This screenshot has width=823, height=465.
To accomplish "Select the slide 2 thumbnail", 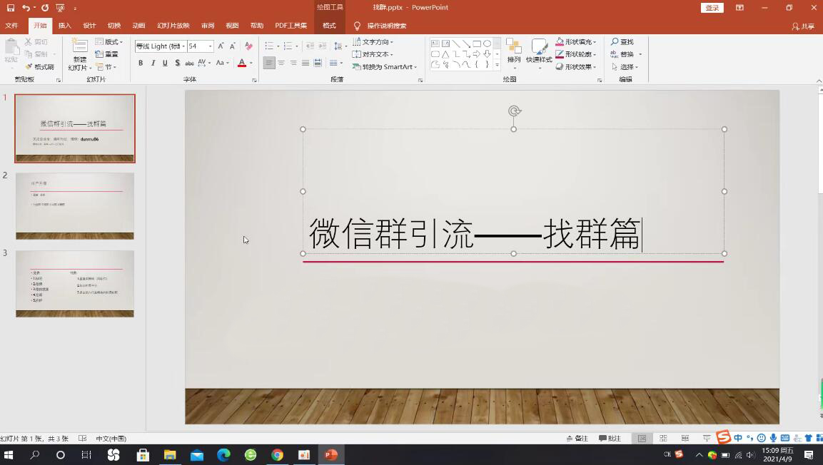I will point(75,205).
